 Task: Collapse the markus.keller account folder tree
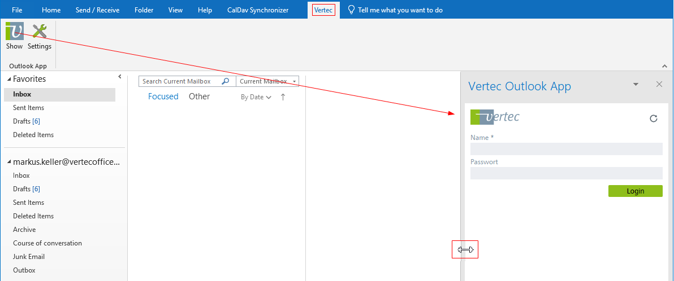(x=9, y=163)
